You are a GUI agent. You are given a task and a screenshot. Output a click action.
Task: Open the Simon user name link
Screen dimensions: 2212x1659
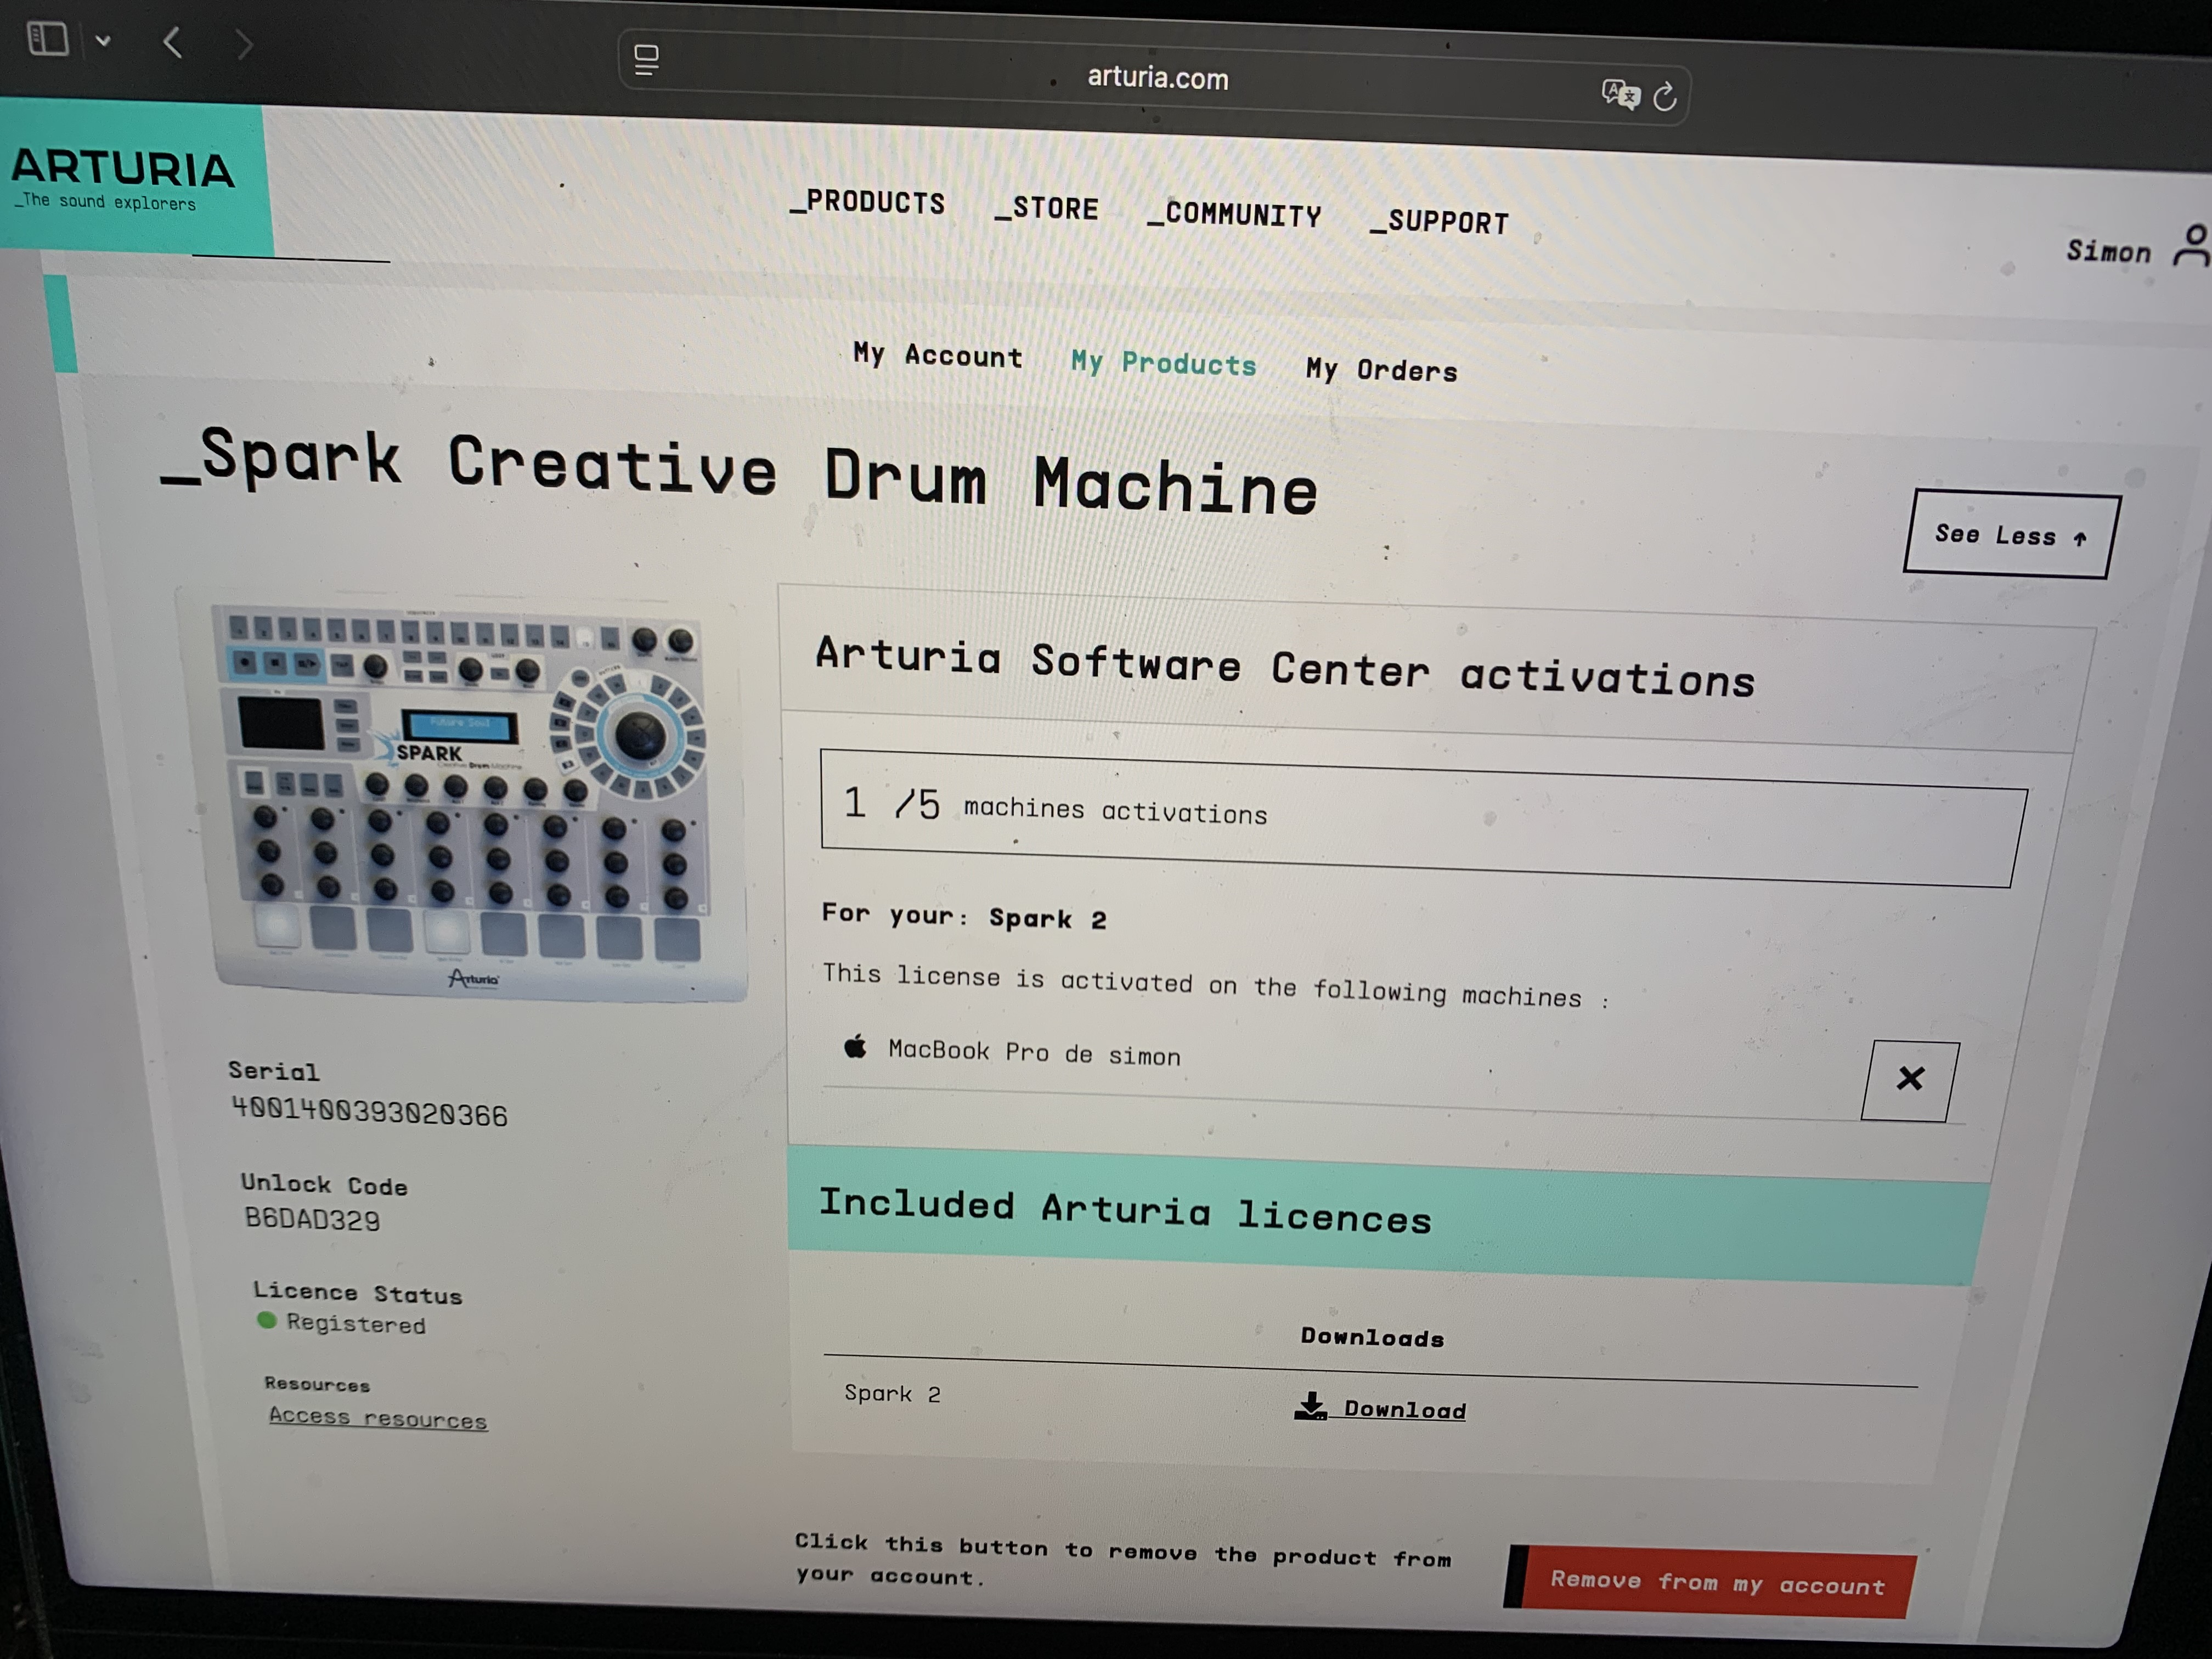2108,250
